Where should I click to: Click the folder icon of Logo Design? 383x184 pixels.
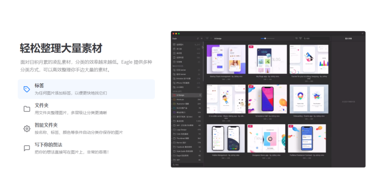174,130
